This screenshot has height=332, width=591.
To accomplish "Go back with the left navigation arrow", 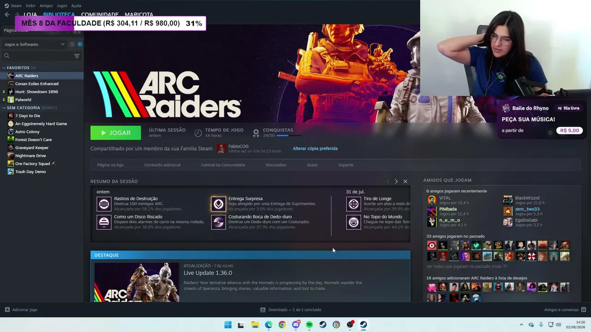I will 7,14.
